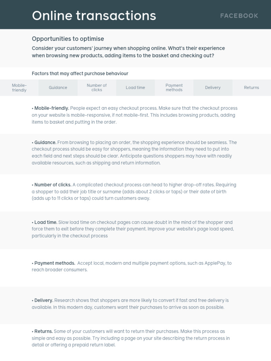Click the bold "Guidance." bullet label in the body
271x361 pixels.
pyautogui.click(x=45, y=142)
